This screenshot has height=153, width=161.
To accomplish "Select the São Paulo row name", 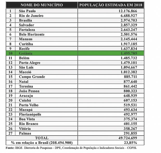I will pyautogui.click(x=27, y=11).
